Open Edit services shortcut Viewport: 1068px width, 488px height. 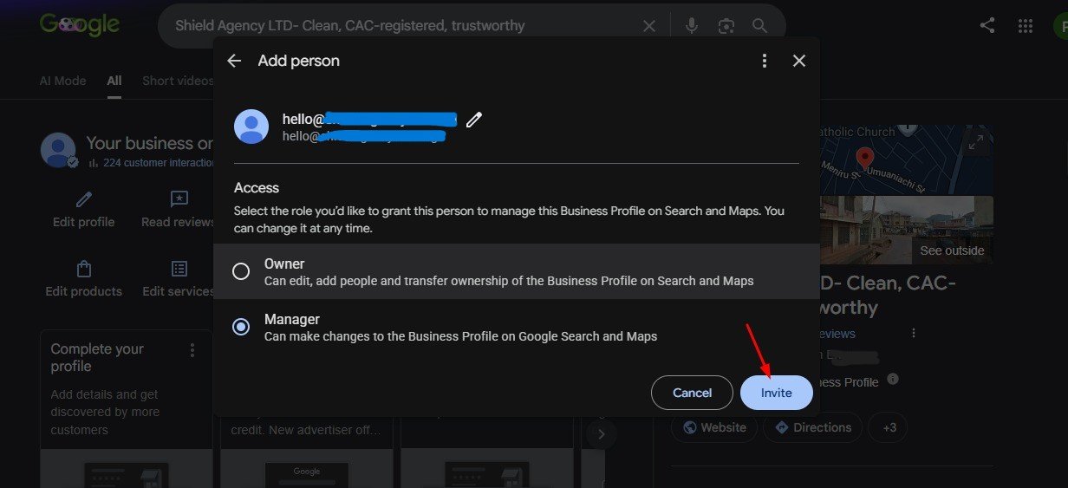click(x=178, y=279)
